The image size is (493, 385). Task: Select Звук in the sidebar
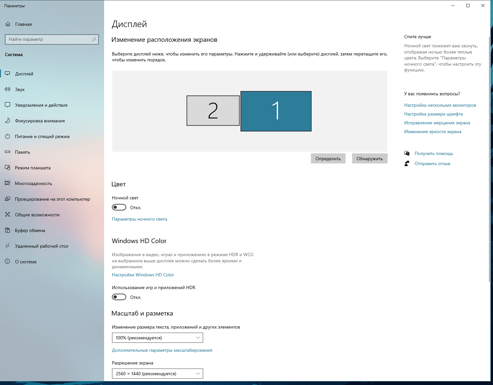point(52,89)
